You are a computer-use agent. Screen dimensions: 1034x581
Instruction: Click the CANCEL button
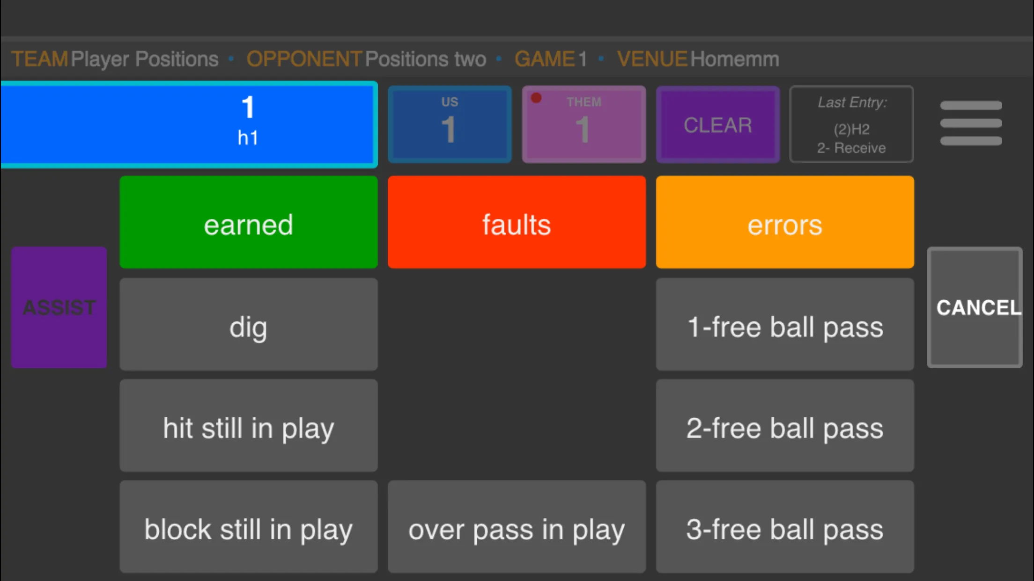pyautogui.click(x=978, y=306)
